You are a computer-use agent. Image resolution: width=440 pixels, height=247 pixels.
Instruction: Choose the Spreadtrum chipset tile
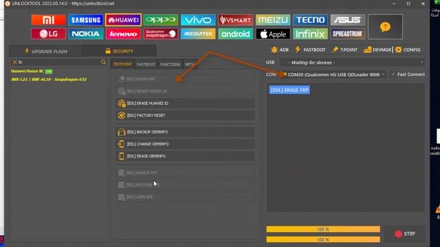[348, 34]
